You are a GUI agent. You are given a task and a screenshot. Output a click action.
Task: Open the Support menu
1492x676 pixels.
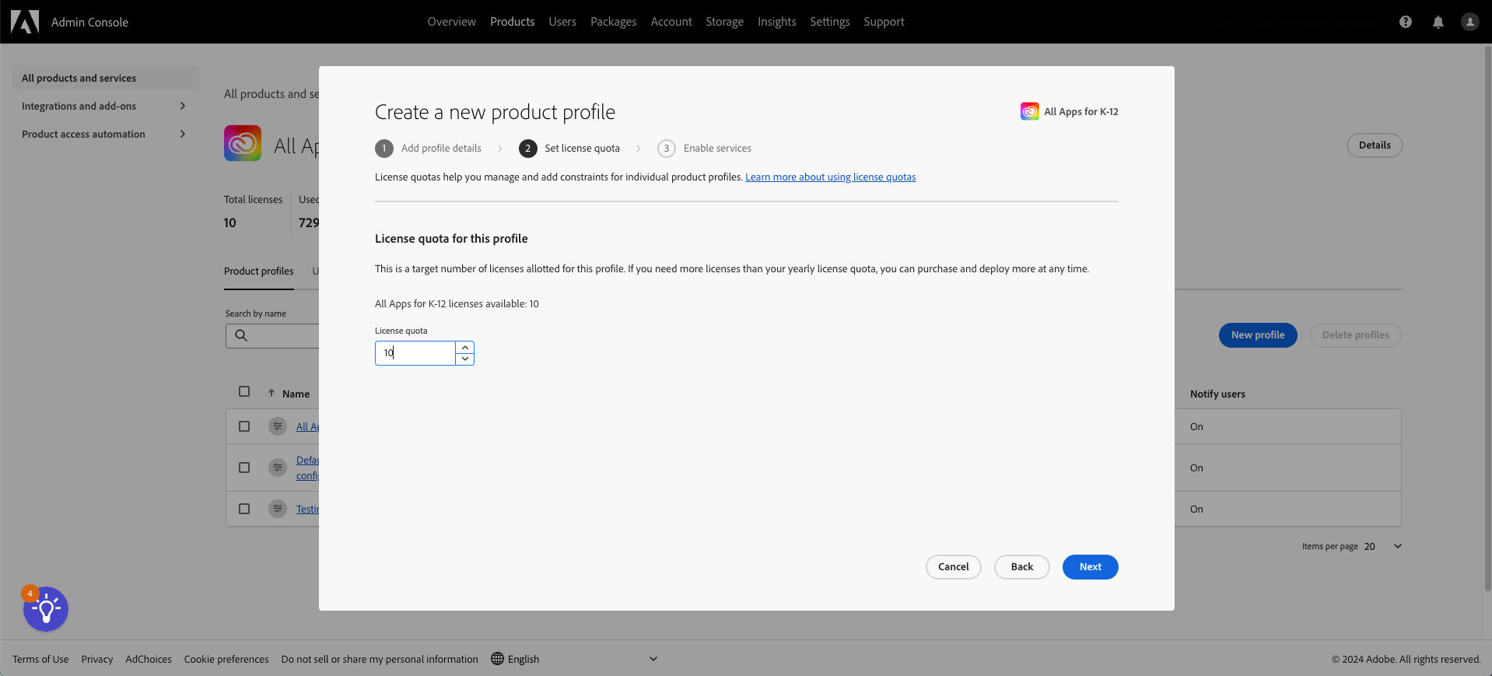(x=884, y=22)
